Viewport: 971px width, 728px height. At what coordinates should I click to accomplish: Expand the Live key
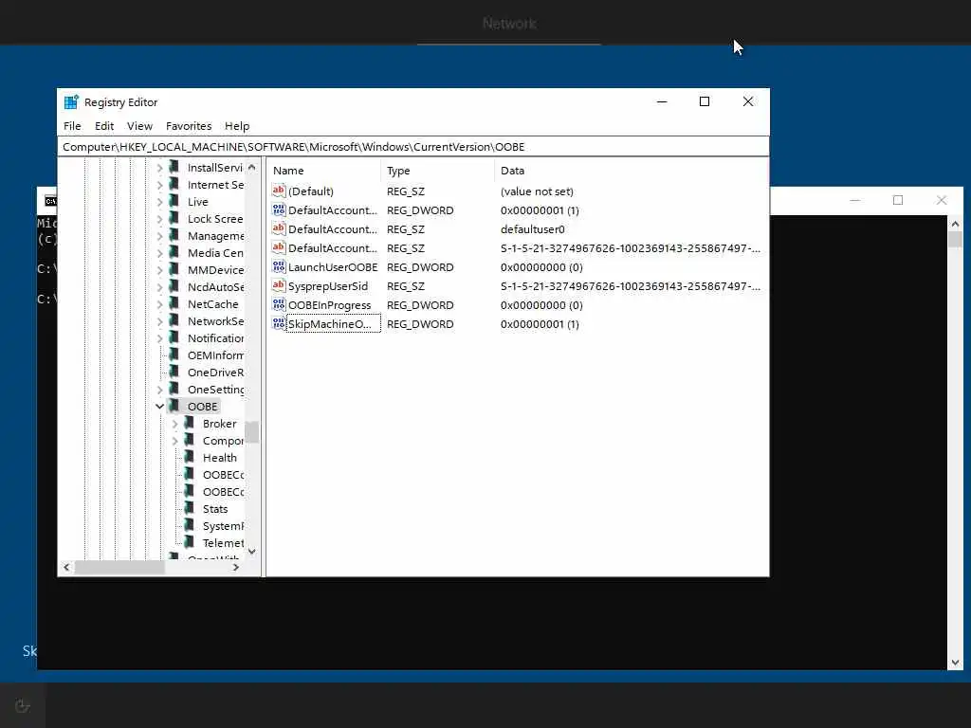click(159, 202)
